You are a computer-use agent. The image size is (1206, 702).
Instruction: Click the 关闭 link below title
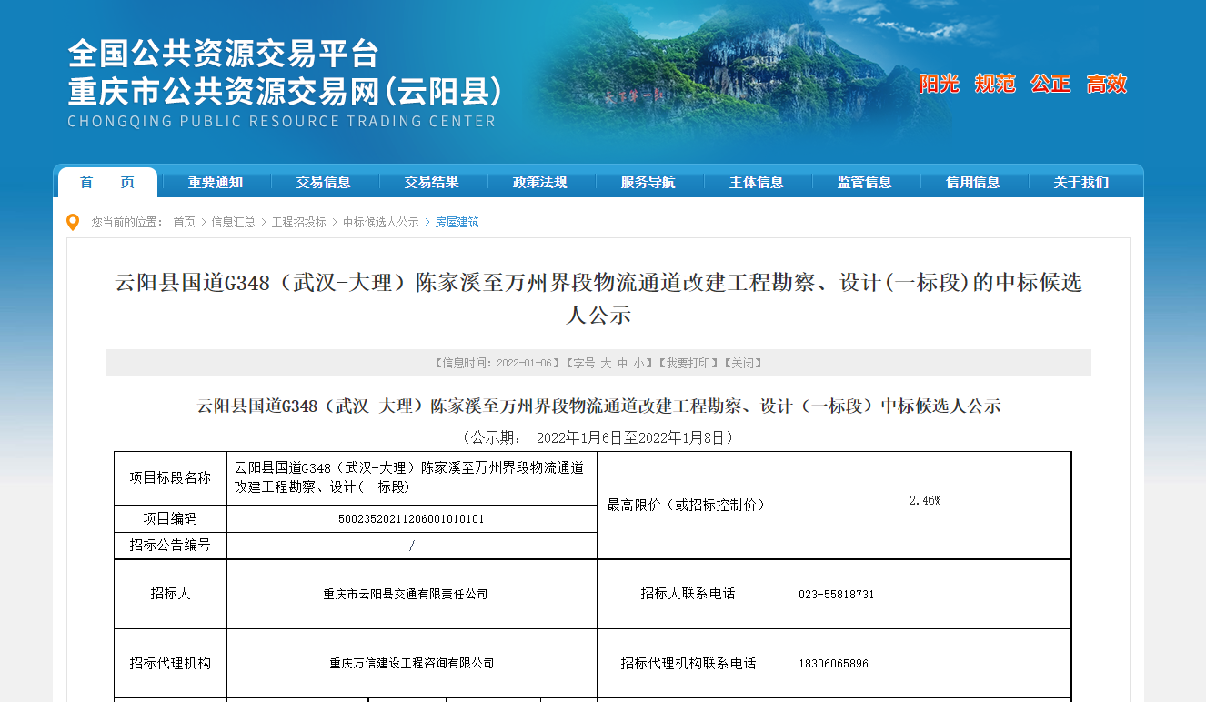click(x=743, y=363)
